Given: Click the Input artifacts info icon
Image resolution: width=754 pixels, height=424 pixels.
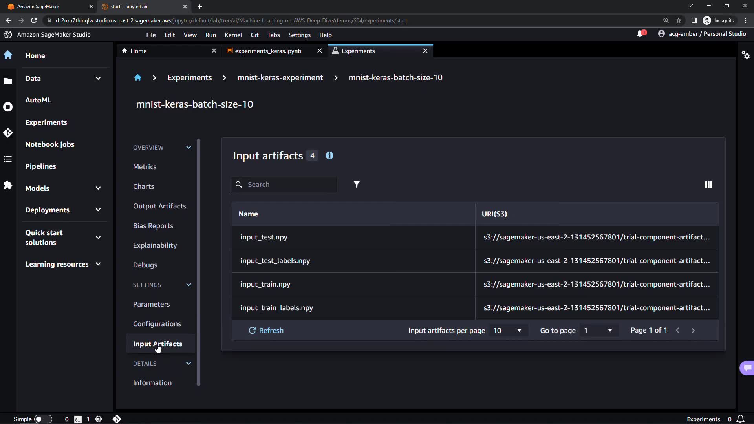Looking at the screenshot, I should [x=329, y=156].
